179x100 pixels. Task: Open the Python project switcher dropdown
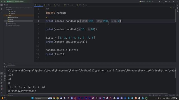[x=10, y=2]
